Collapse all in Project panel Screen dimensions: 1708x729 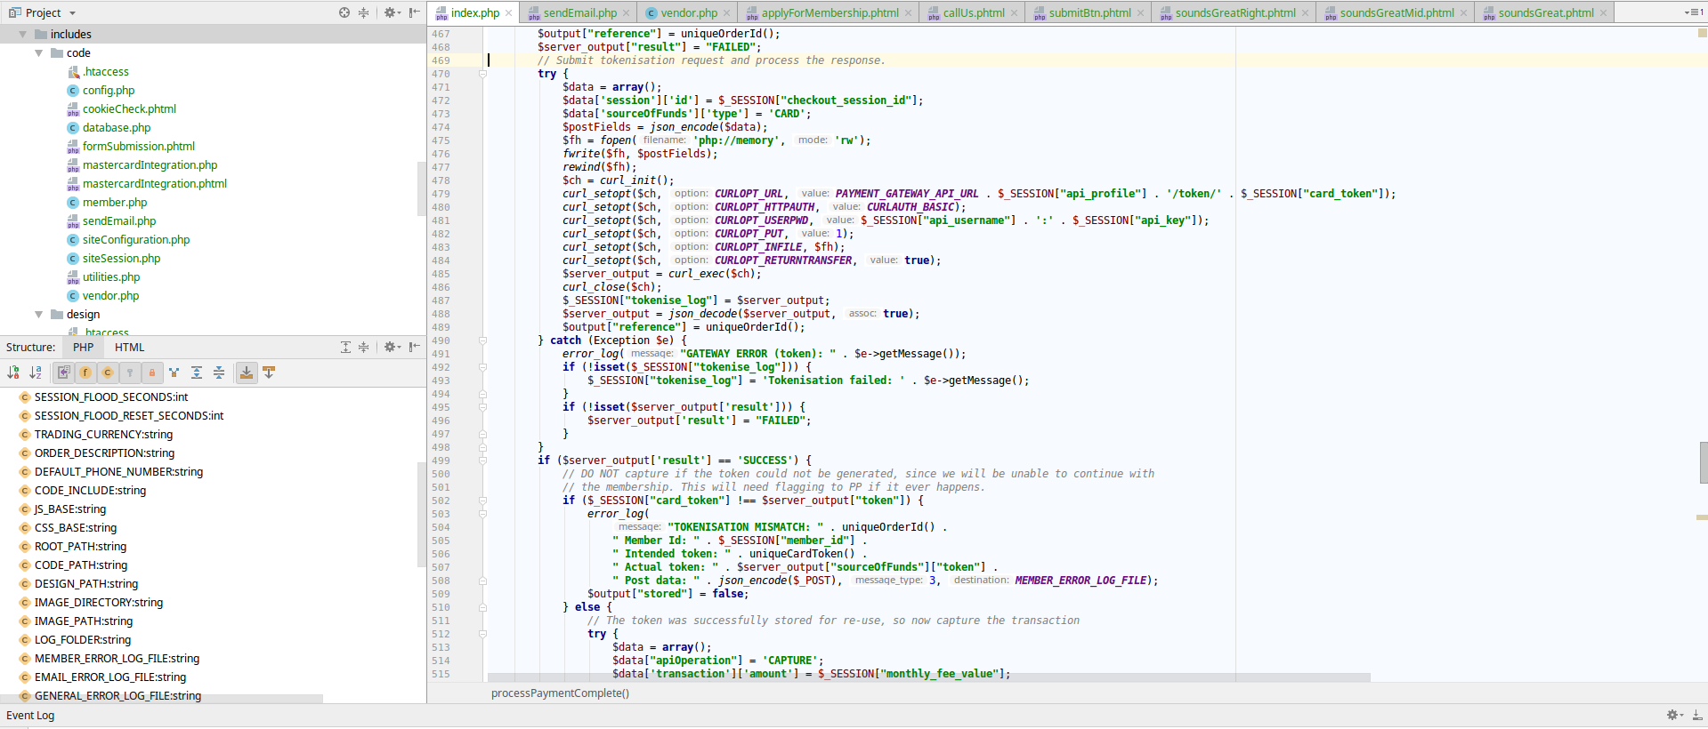coord(363,12)
